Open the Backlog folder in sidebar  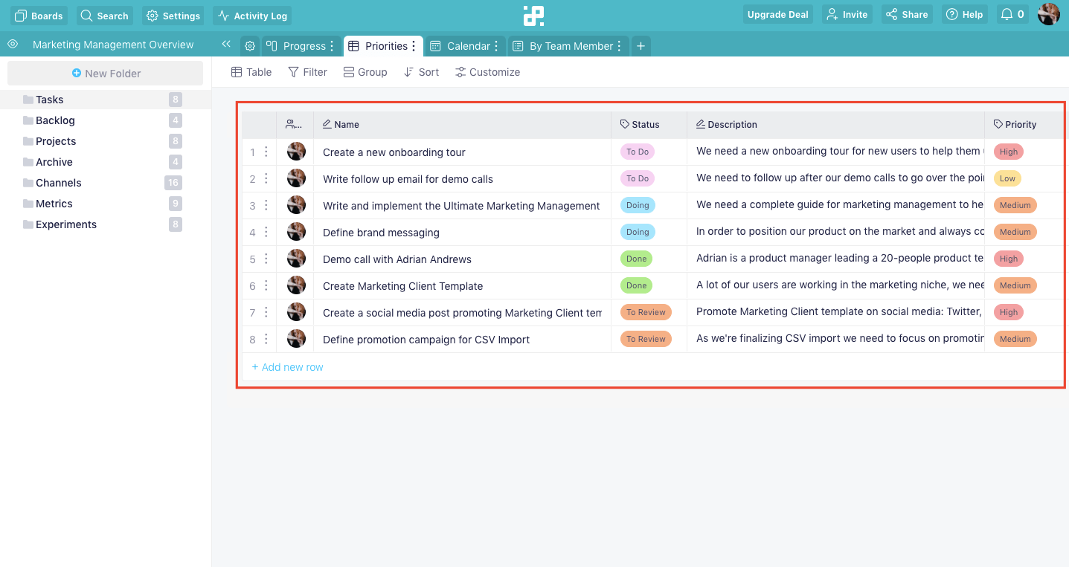[x=55, y=120]
